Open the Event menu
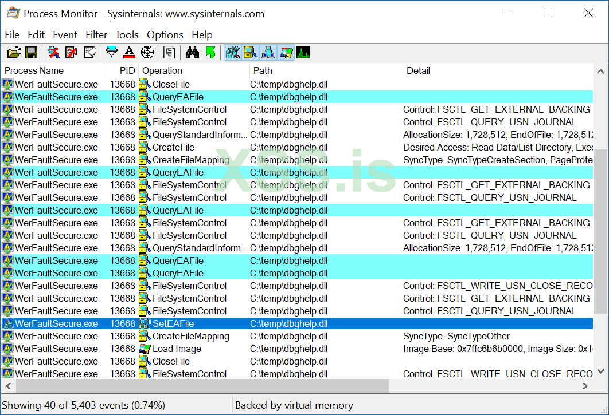 click(x=65, y=35)
